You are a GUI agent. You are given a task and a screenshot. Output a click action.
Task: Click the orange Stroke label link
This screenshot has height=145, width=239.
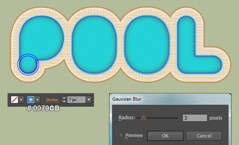52,100
